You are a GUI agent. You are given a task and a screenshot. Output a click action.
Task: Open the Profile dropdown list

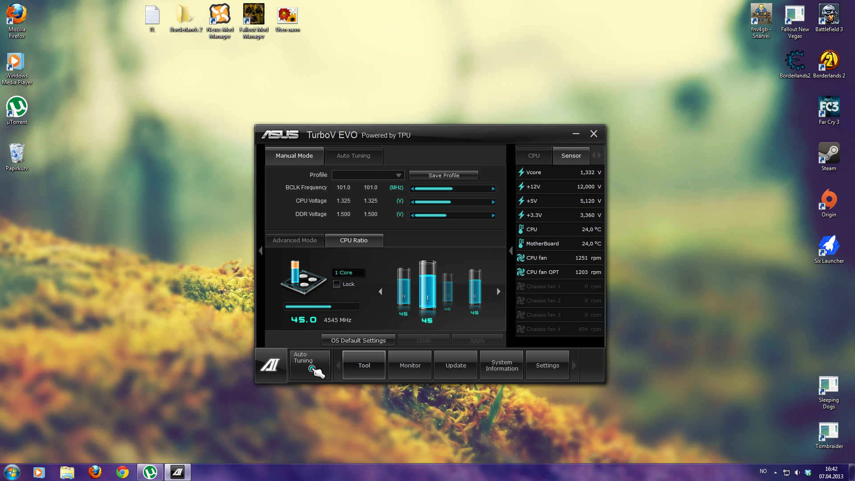(368, 175)
